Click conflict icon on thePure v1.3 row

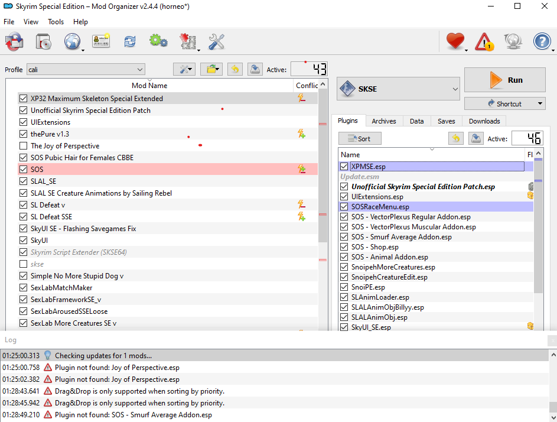[x=302, y=134]
